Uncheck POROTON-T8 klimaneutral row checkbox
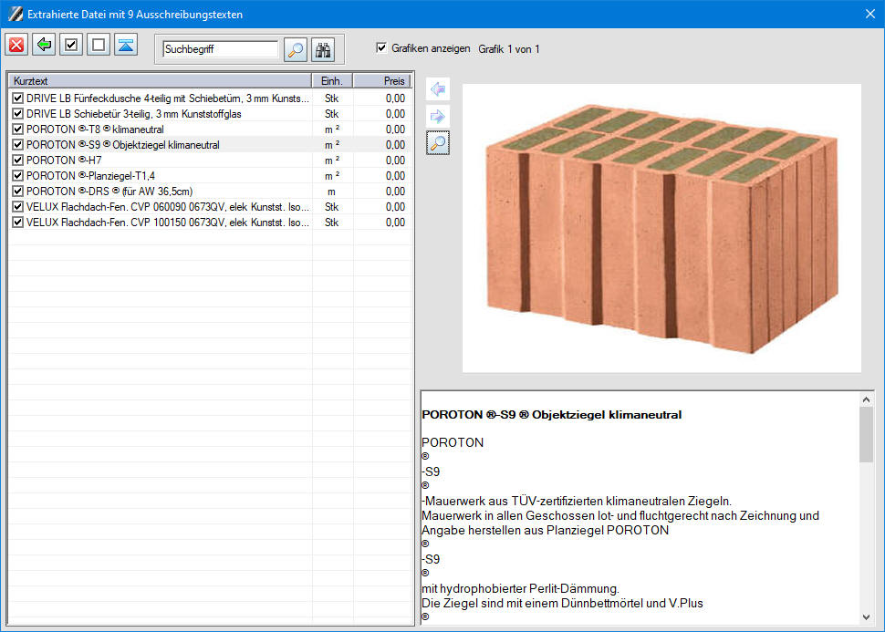885x632 pixels. pos(17,130)
